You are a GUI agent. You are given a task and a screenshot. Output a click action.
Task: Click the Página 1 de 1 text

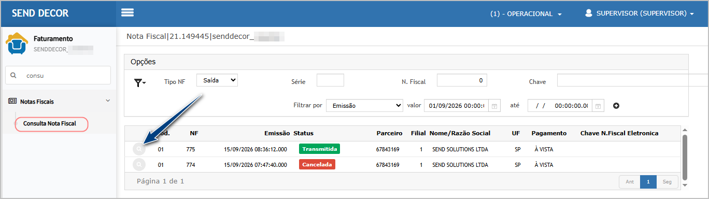(x=160, y=181)
